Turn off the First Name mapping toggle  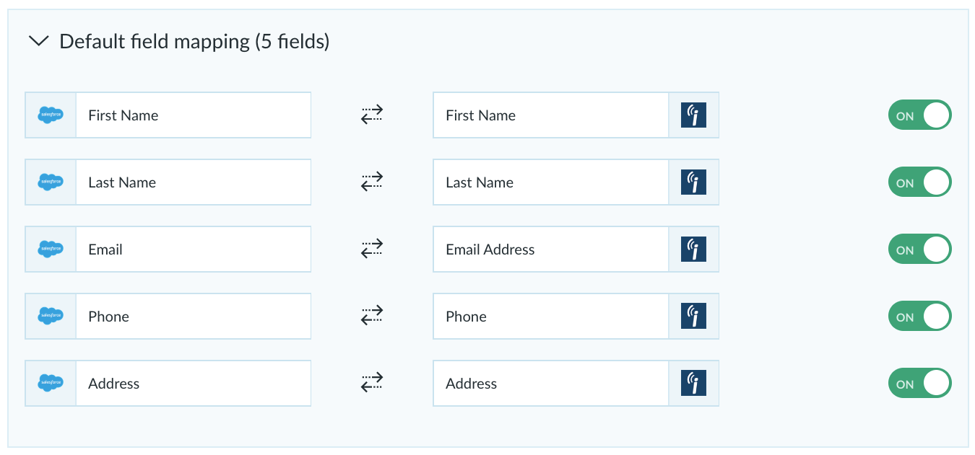pyautogui.click(x=920, y=115)
